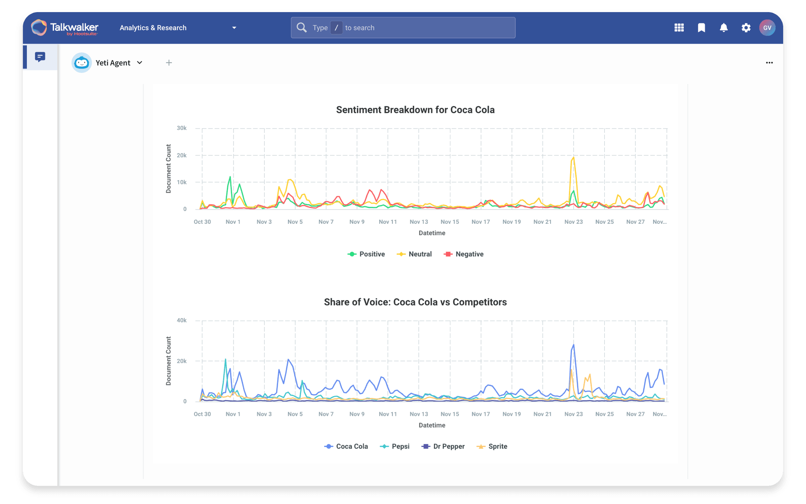Open the chat sidebar icon
The height and width of the screenshot is (504, 806).
40,57
